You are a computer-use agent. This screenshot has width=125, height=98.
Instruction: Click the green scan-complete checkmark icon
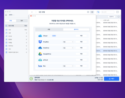[31, 79]
